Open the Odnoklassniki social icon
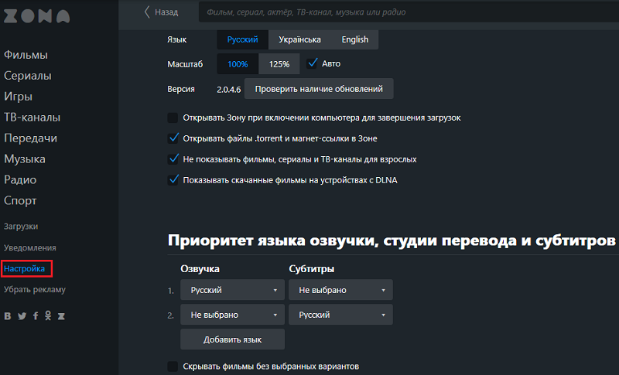The height and width of the screenshot is (375, 619). click(48, 315)
